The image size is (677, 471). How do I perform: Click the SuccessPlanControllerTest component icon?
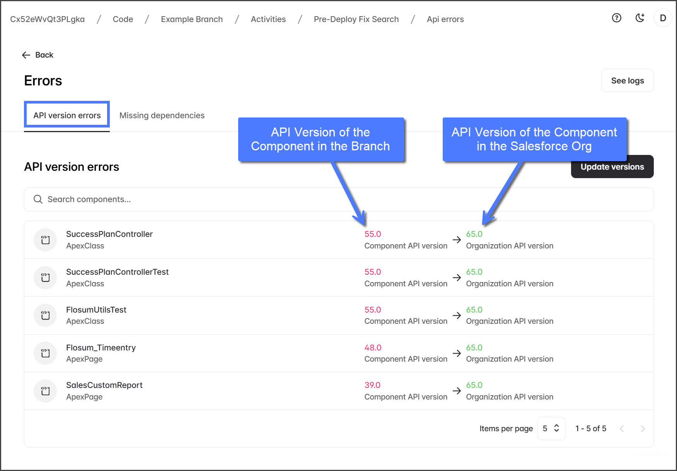click(x=46, y=278)
